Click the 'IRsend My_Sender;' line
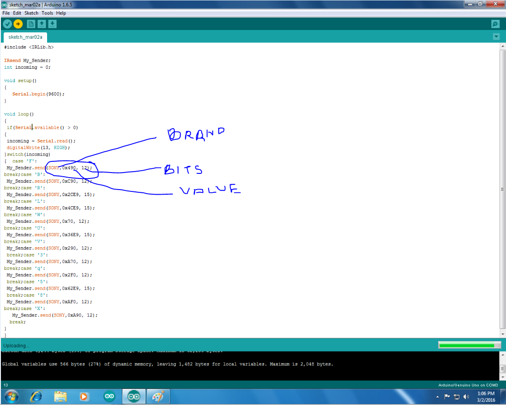The image size is (506, 405). click(27, 60)
